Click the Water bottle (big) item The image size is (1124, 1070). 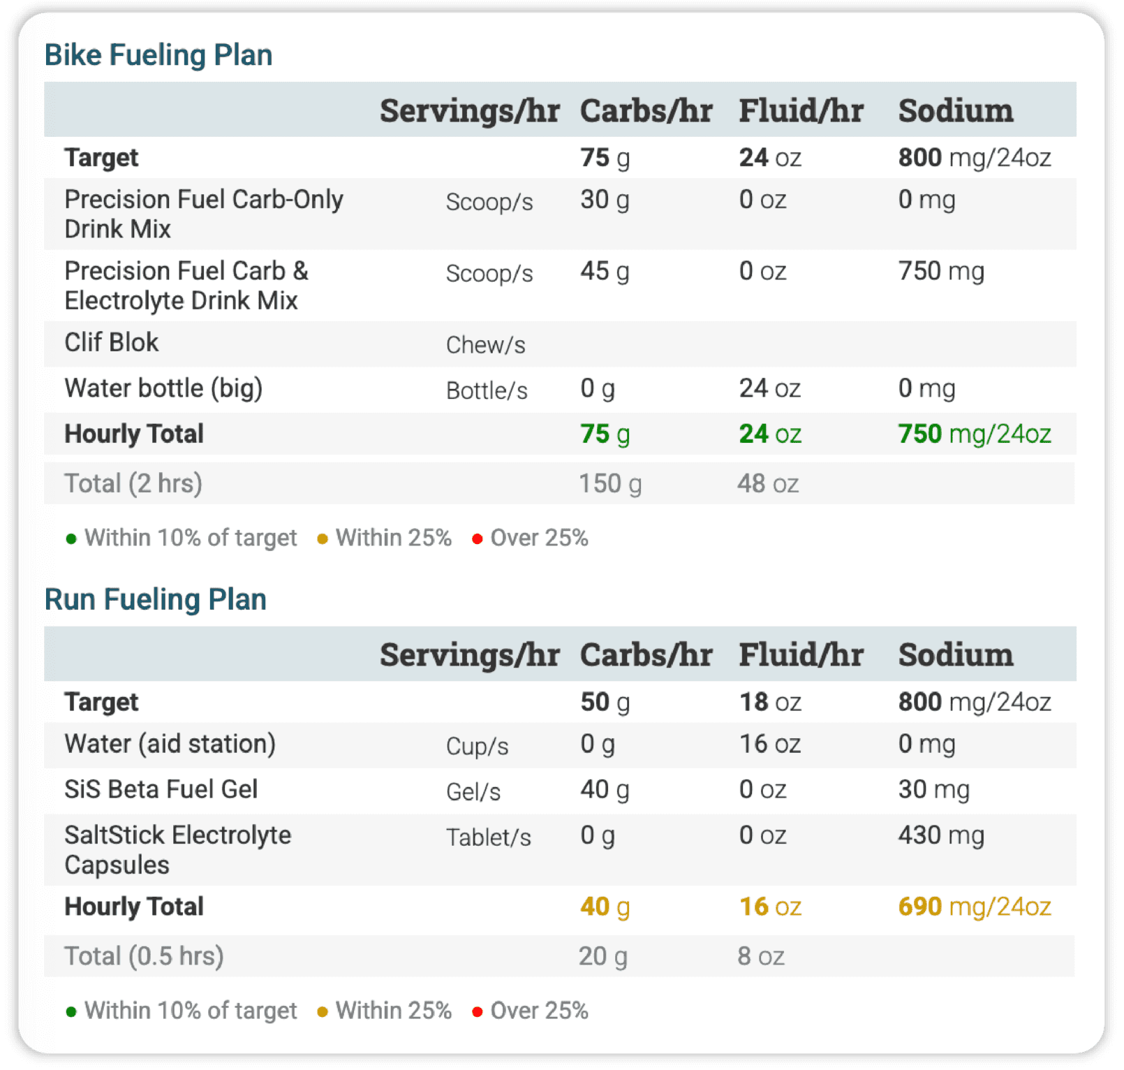[x=163, y=388]
